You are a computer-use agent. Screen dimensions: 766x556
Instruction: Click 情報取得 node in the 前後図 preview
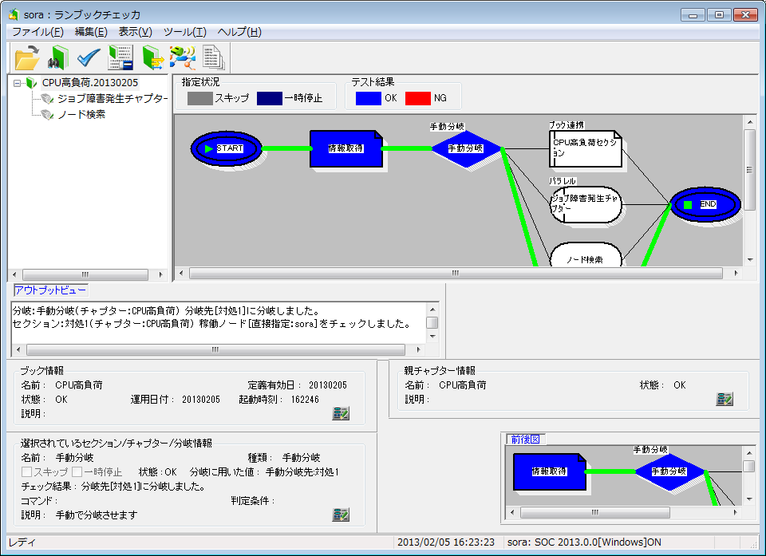click(x=549, y=471)
